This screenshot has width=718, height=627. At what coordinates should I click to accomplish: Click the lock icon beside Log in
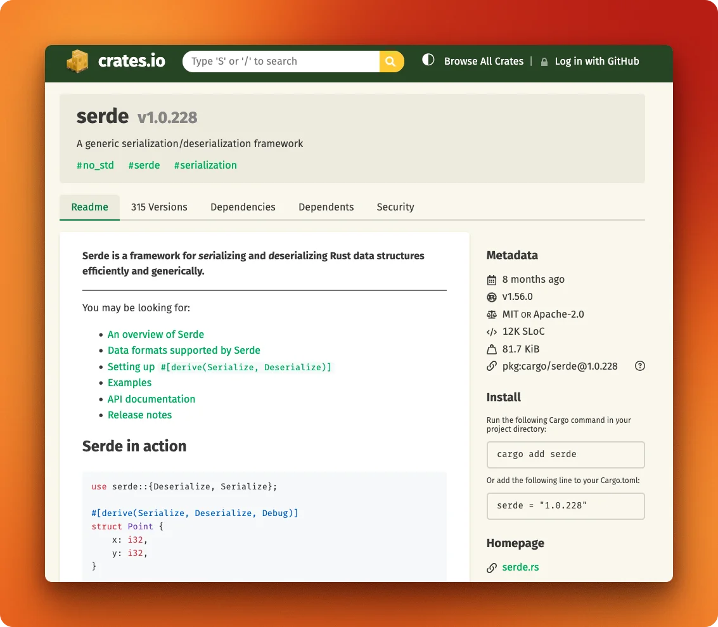tap(544, 62)
